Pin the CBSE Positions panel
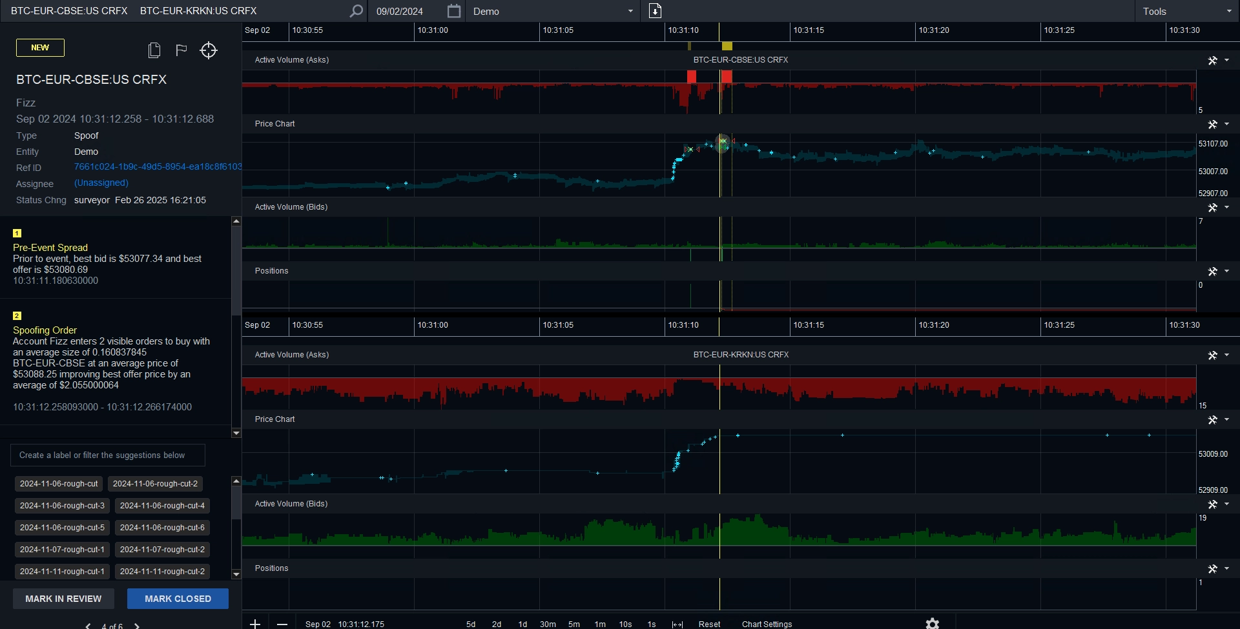 1212,271
